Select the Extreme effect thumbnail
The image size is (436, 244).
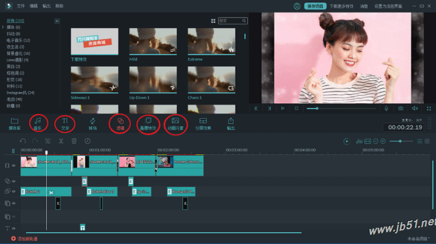tap(211, 42)
